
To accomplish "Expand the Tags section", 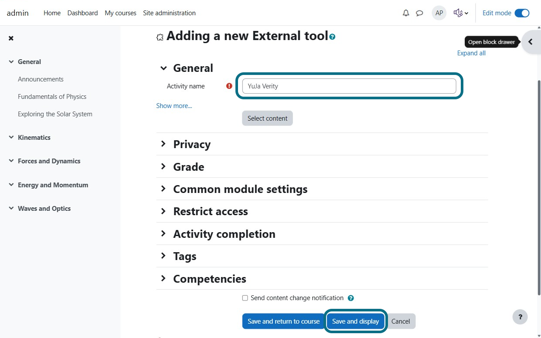I will (163, 256).
